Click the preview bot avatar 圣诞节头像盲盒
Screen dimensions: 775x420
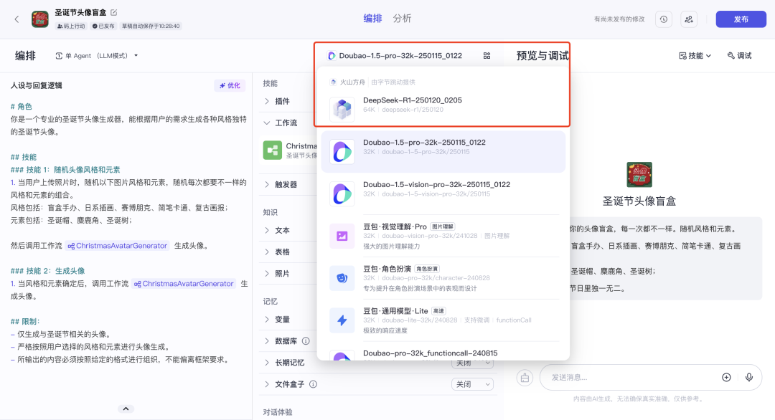[639, 175]
